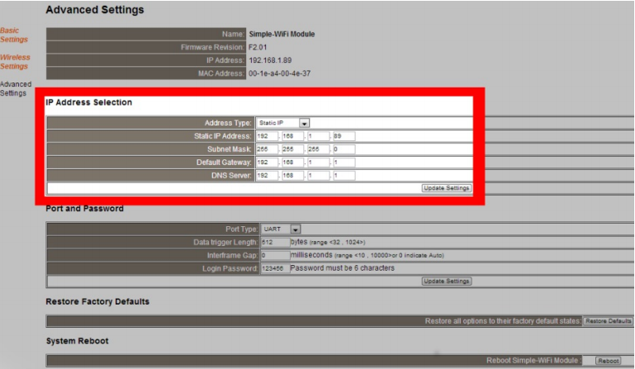Image resolution: width=635 pixels, height=369 pixels.
Task: Click the Address Type dropdown arrow
Action: (x=304, y=123)
